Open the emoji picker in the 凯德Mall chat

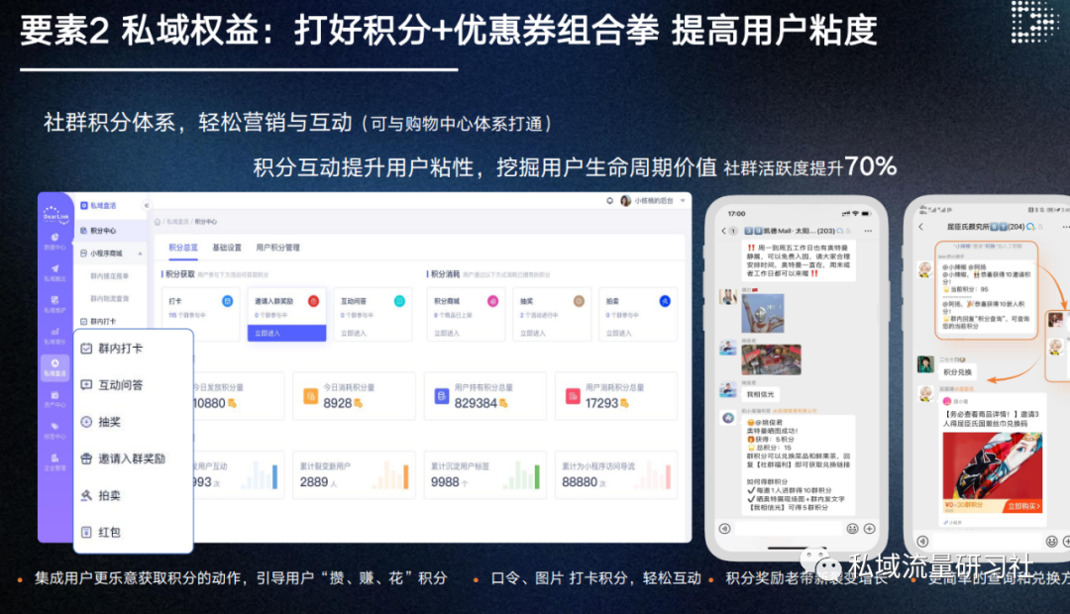852,529
